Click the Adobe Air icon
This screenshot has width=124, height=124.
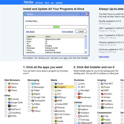(79, 94)
